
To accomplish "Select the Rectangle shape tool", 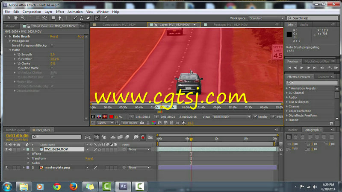I will pyautogui.click(x=53, y=18).
